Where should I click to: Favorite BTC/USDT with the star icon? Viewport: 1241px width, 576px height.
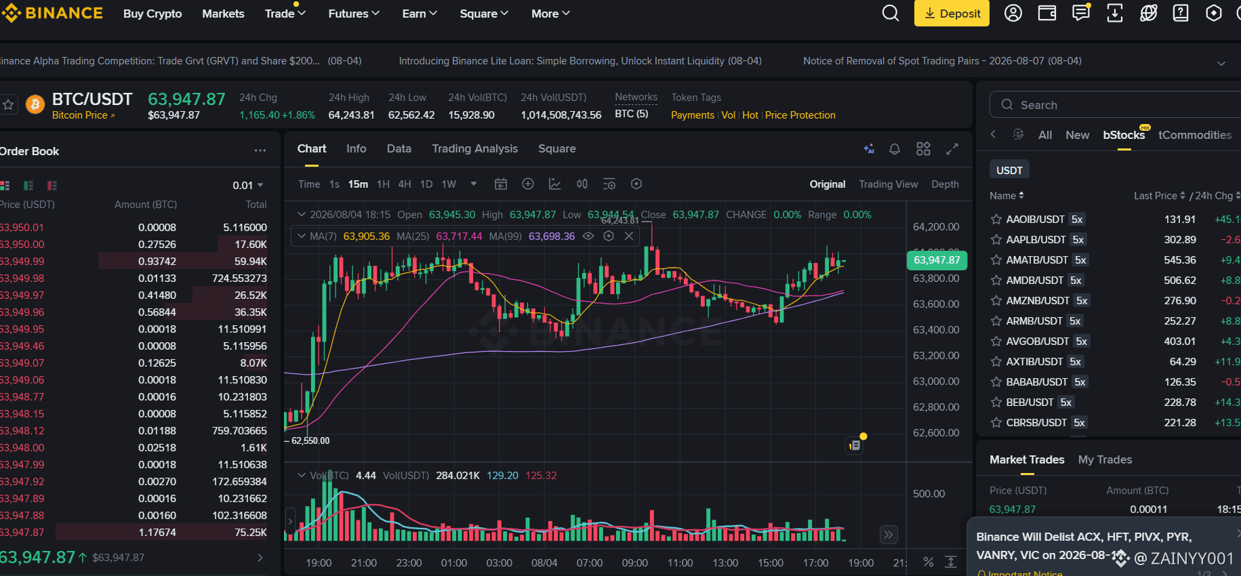(x=8, y=104)
